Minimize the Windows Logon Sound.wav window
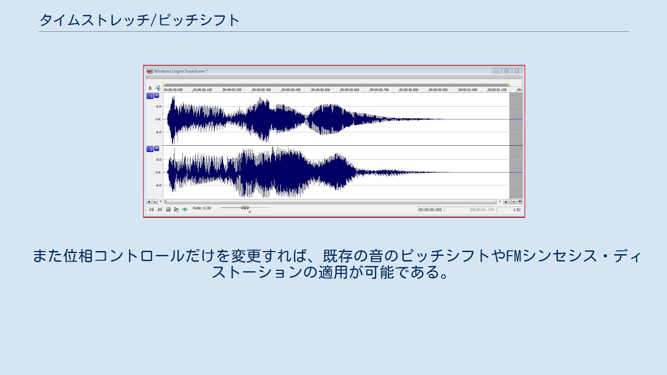 496,71
